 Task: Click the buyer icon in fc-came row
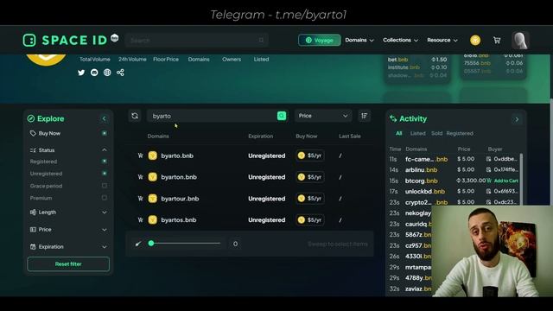point(488,159)
